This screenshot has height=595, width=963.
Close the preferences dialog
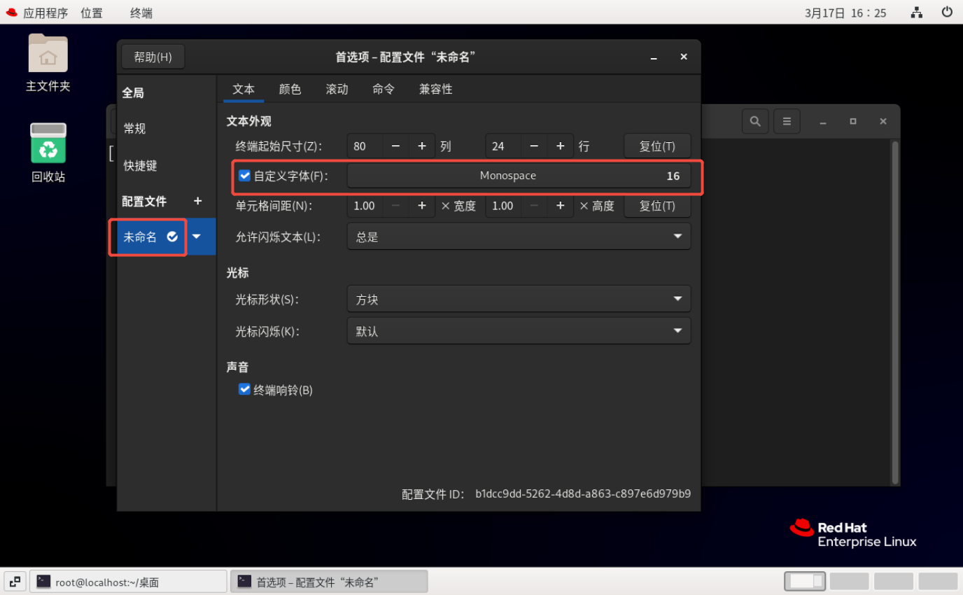pos(684,57)
